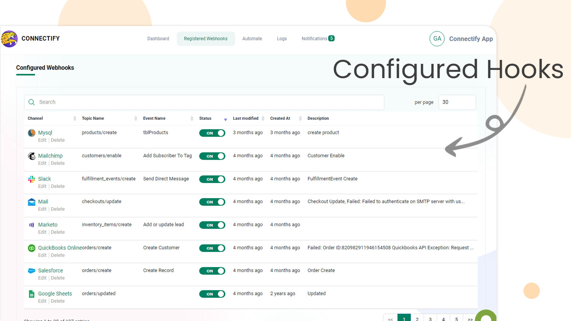Click the Connectify cheetah logo
The height and width of the screenshot is (321, 571).
click(x=9, y=39)
